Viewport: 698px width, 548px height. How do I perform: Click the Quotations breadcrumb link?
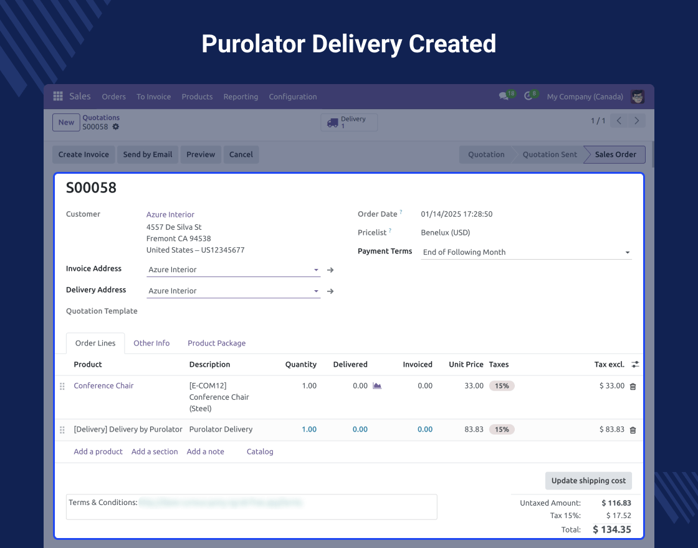coord(101,118)
